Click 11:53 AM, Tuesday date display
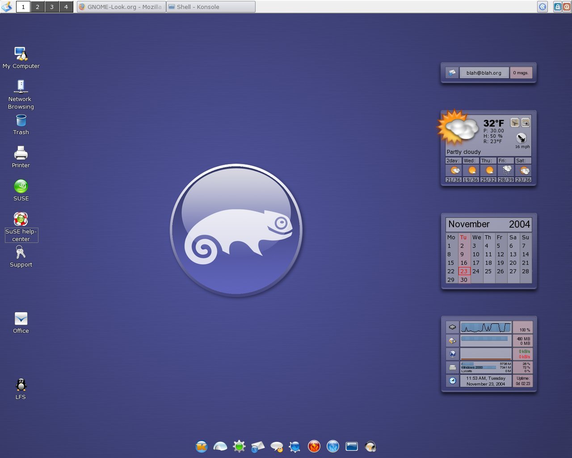Image resolution: width=572 pixels, height=458 pixels. [x=486, y=381]
